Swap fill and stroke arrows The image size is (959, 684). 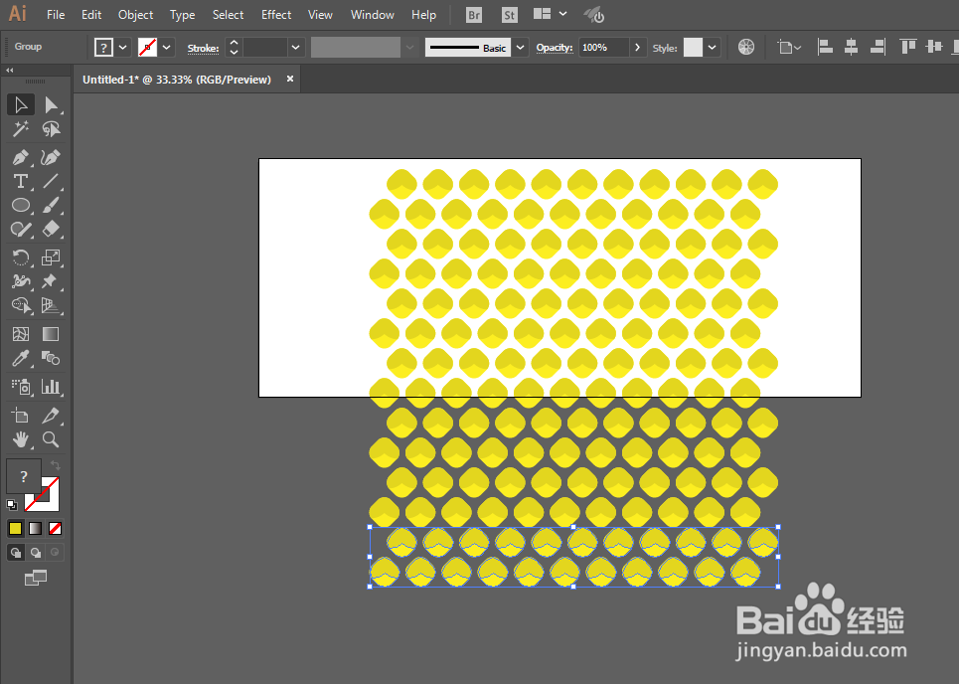point(55,465)
